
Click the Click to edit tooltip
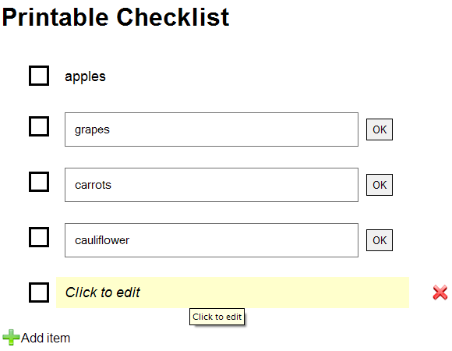(217, 317)
